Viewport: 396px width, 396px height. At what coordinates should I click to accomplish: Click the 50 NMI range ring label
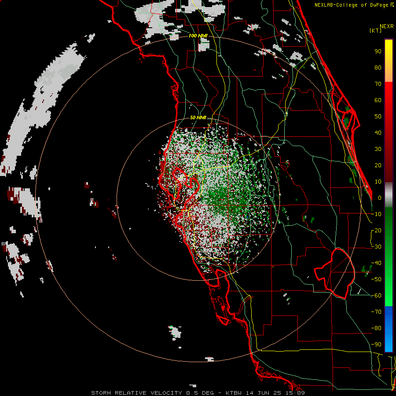(x=198, y=117)
